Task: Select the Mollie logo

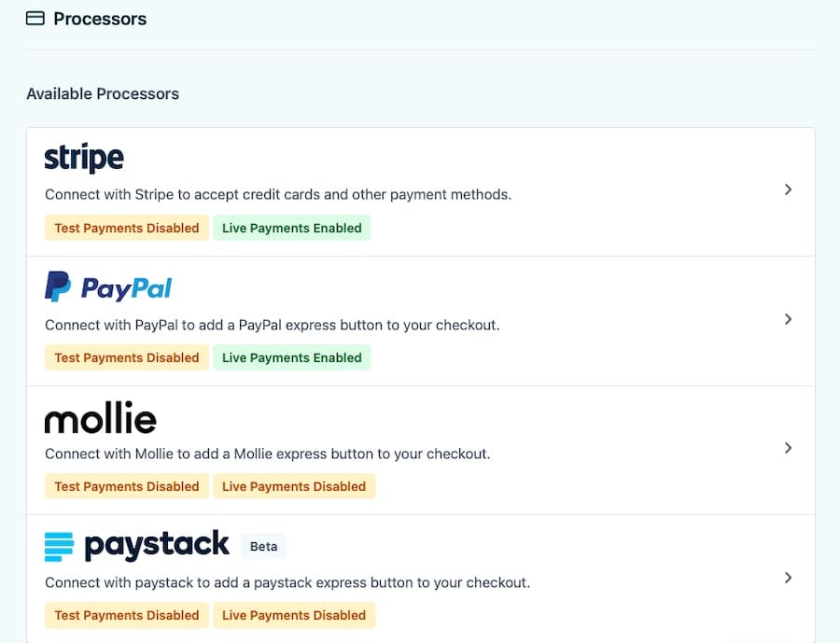Action: [x=100, y=419]
